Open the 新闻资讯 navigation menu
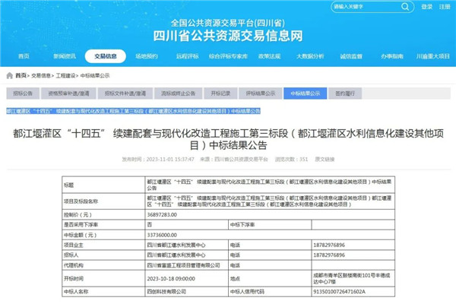456x304 pixels. click(65, 56)
